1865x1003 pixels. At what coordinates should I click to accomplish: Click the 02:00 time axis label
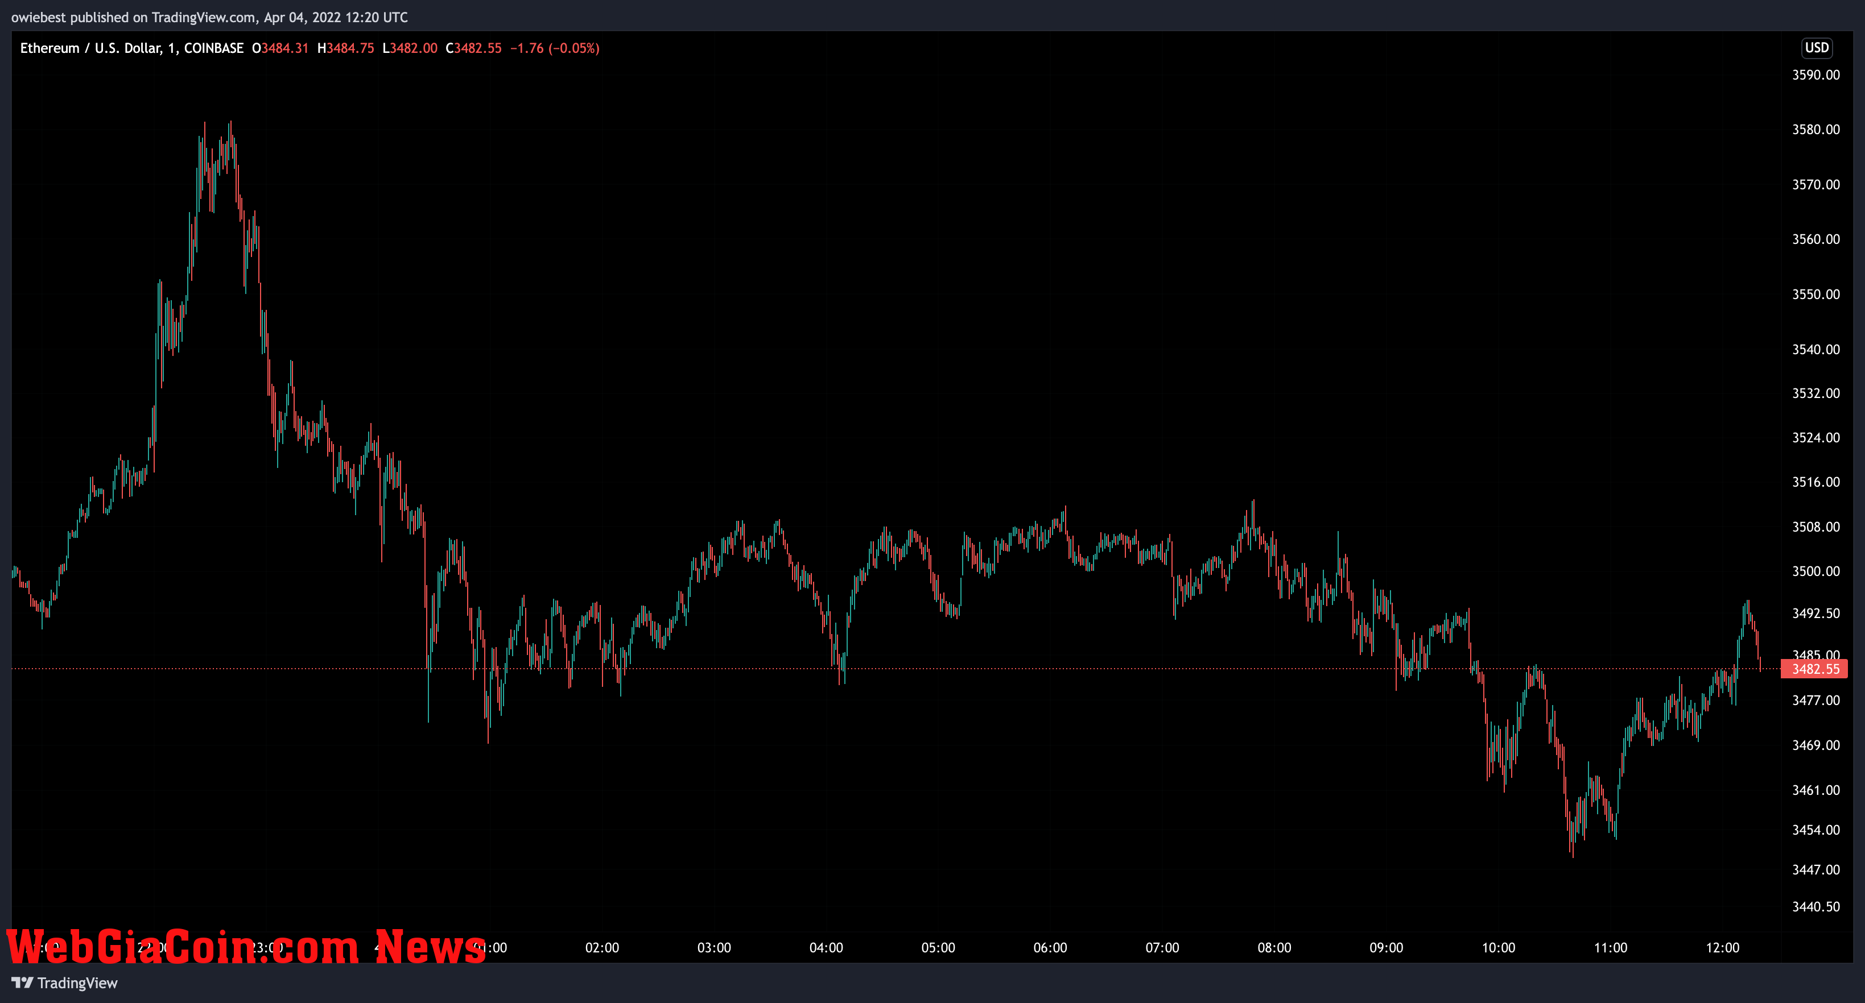(601, 947)
